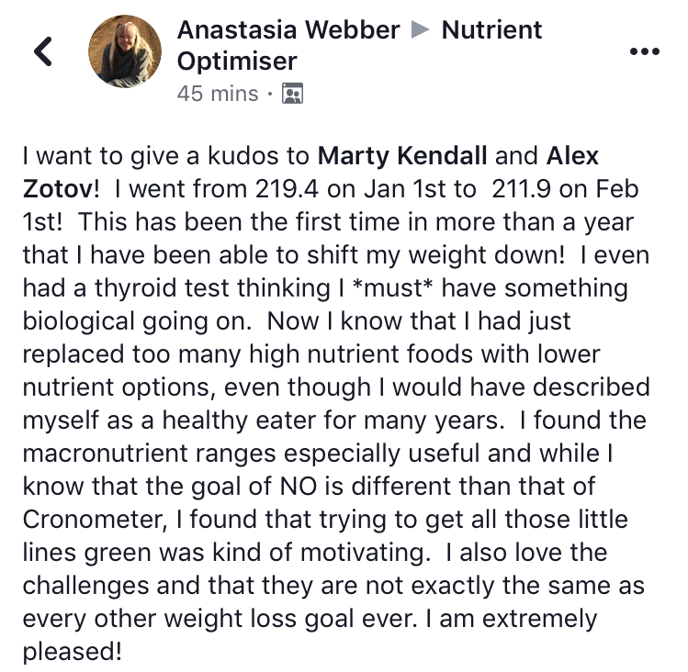688x672 pixels.
Task: Open the Anastasia Webber profile name link
Action: coord(288,29)
